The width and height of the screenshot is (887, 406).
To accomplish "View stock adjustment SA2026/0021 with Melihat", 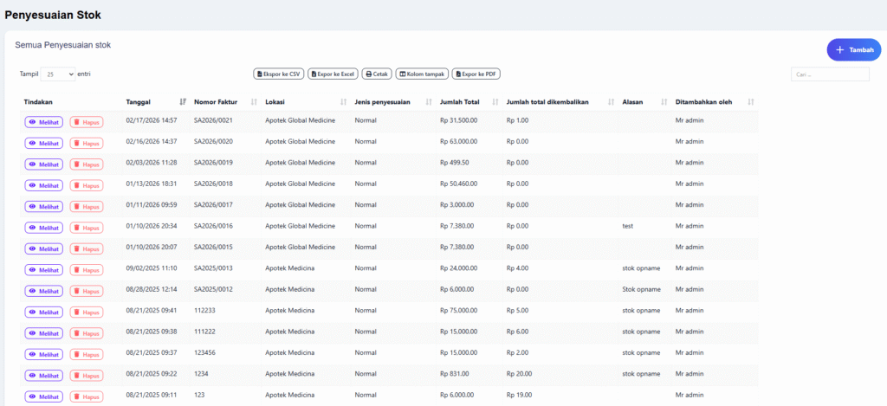I will point(44,122).
